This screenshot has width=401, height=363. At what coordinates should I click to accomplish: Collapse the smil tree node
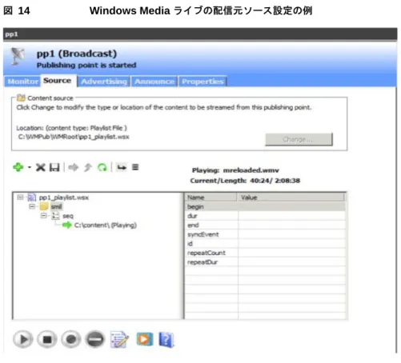tap(32, 206)
